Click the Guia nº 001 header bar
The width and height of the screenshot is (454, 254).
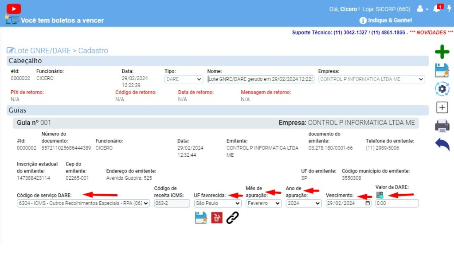216,123
